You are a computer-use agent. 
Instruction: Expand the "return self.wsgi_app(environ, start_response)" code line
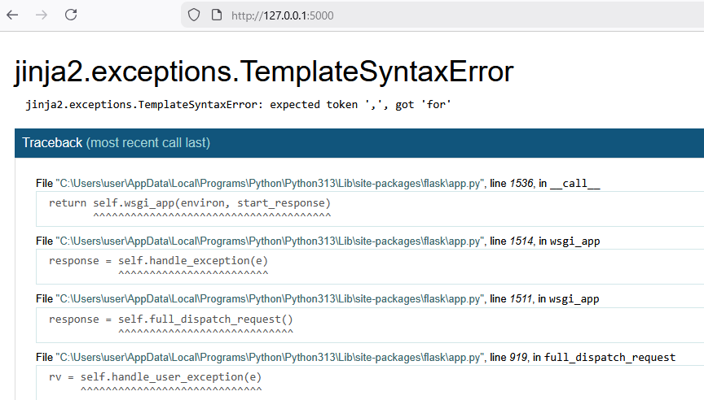(x=190, y=202)
